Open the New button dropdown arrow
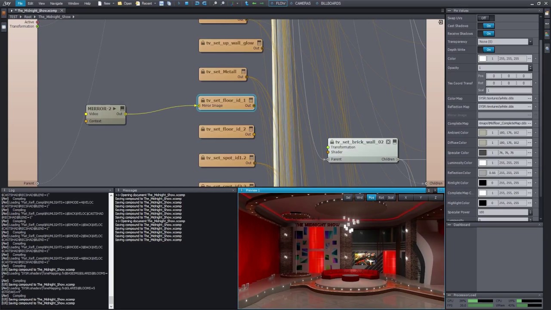The width and height of the screenshot is (551, 310). coord(114,3)
